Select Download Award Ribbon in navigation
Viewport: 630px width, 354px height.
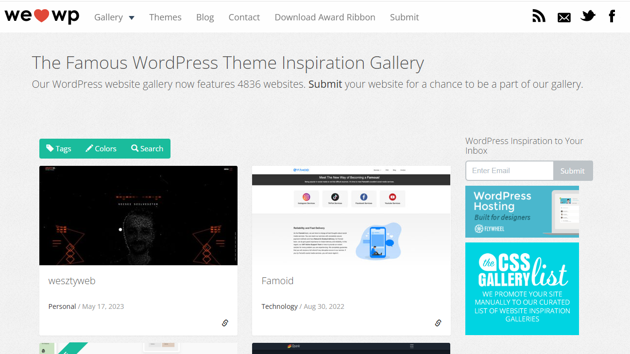coord(325,17)
